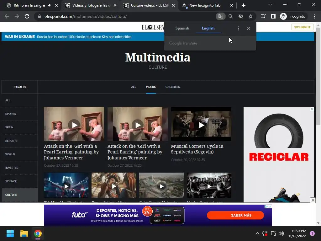The image size is (321, 241).
Task: Select English in the translate popup
Action: coord(208,28)
